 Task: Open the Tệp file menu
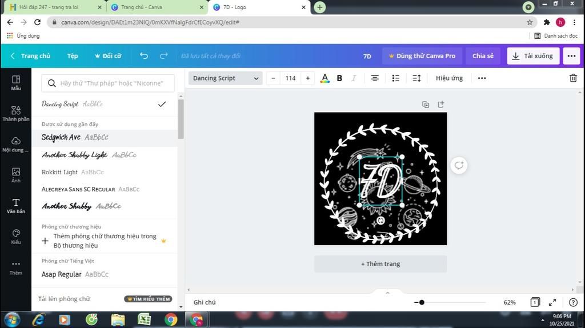[x=73, y=56]
